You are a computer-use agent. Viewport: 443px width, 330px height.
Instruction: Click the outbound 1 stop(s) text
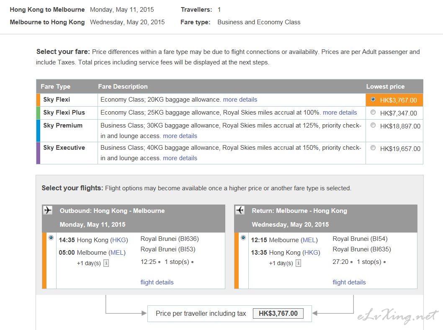(177, 262)
